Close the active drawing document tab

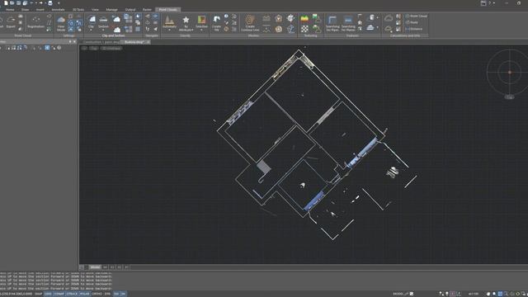click(x=148, y=42)
